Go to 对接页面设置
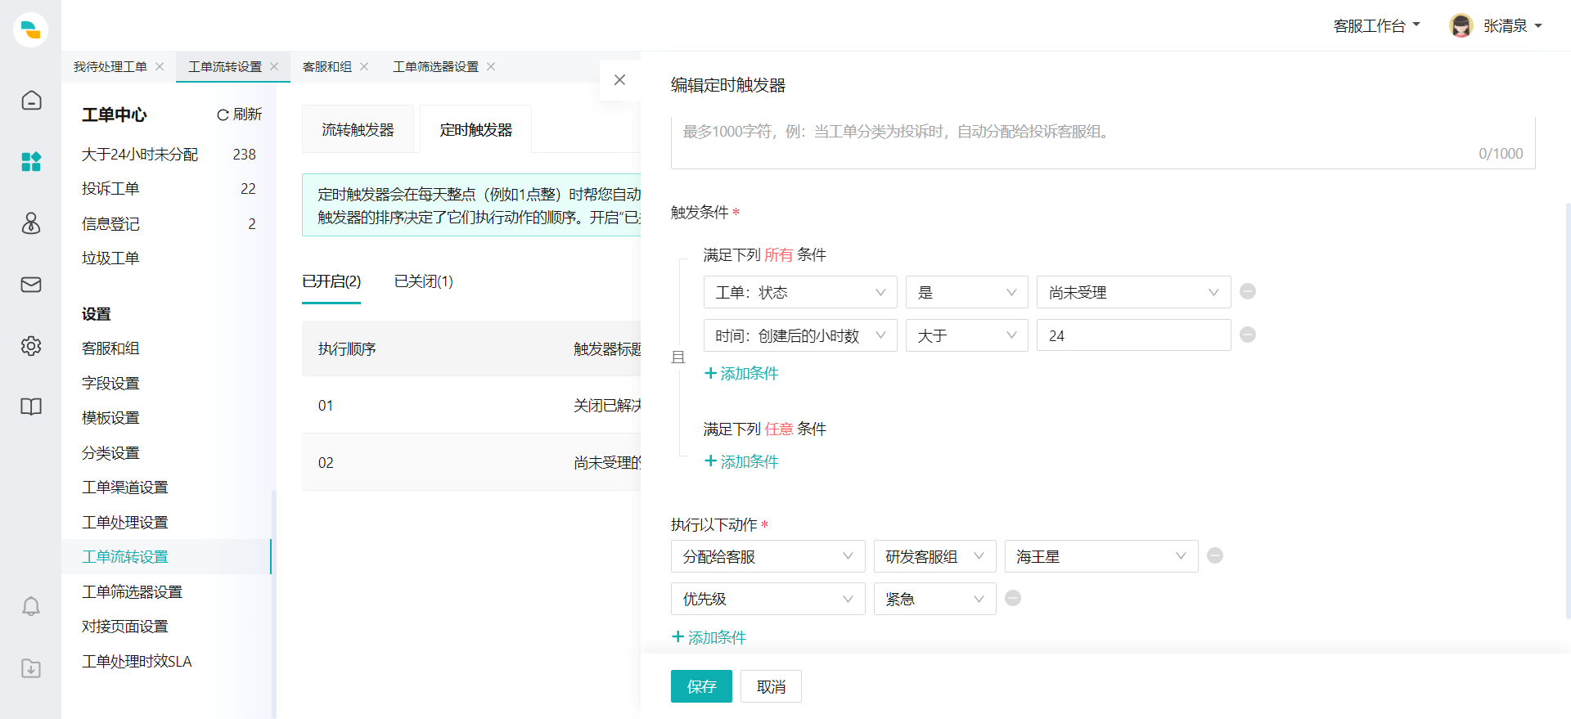This screenshot has width=1571, height=719. tap(124, 627)
